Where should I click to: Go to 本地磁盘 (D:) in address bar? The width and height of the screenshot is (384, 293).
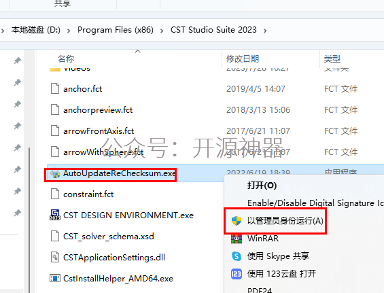pyautogui.click(x=36, y=30)
